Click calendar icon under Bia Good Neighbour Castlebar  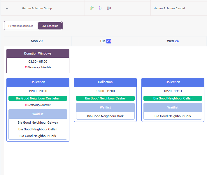point(26,105)
